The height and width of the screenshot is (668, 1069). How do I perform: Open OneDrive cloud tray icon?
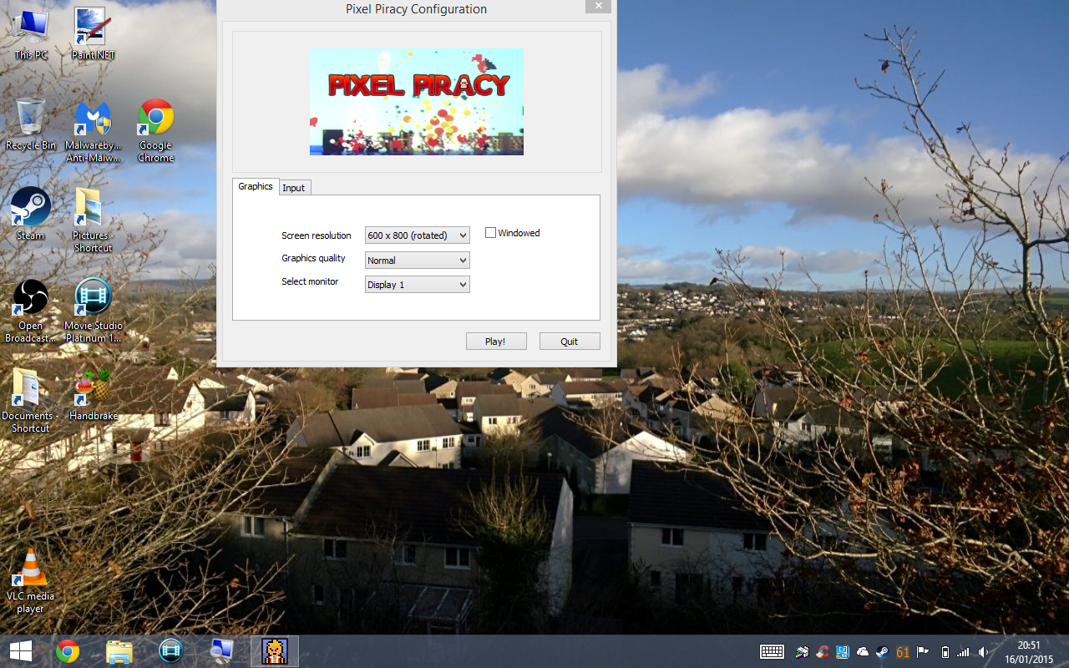click(x=863, y=652)
